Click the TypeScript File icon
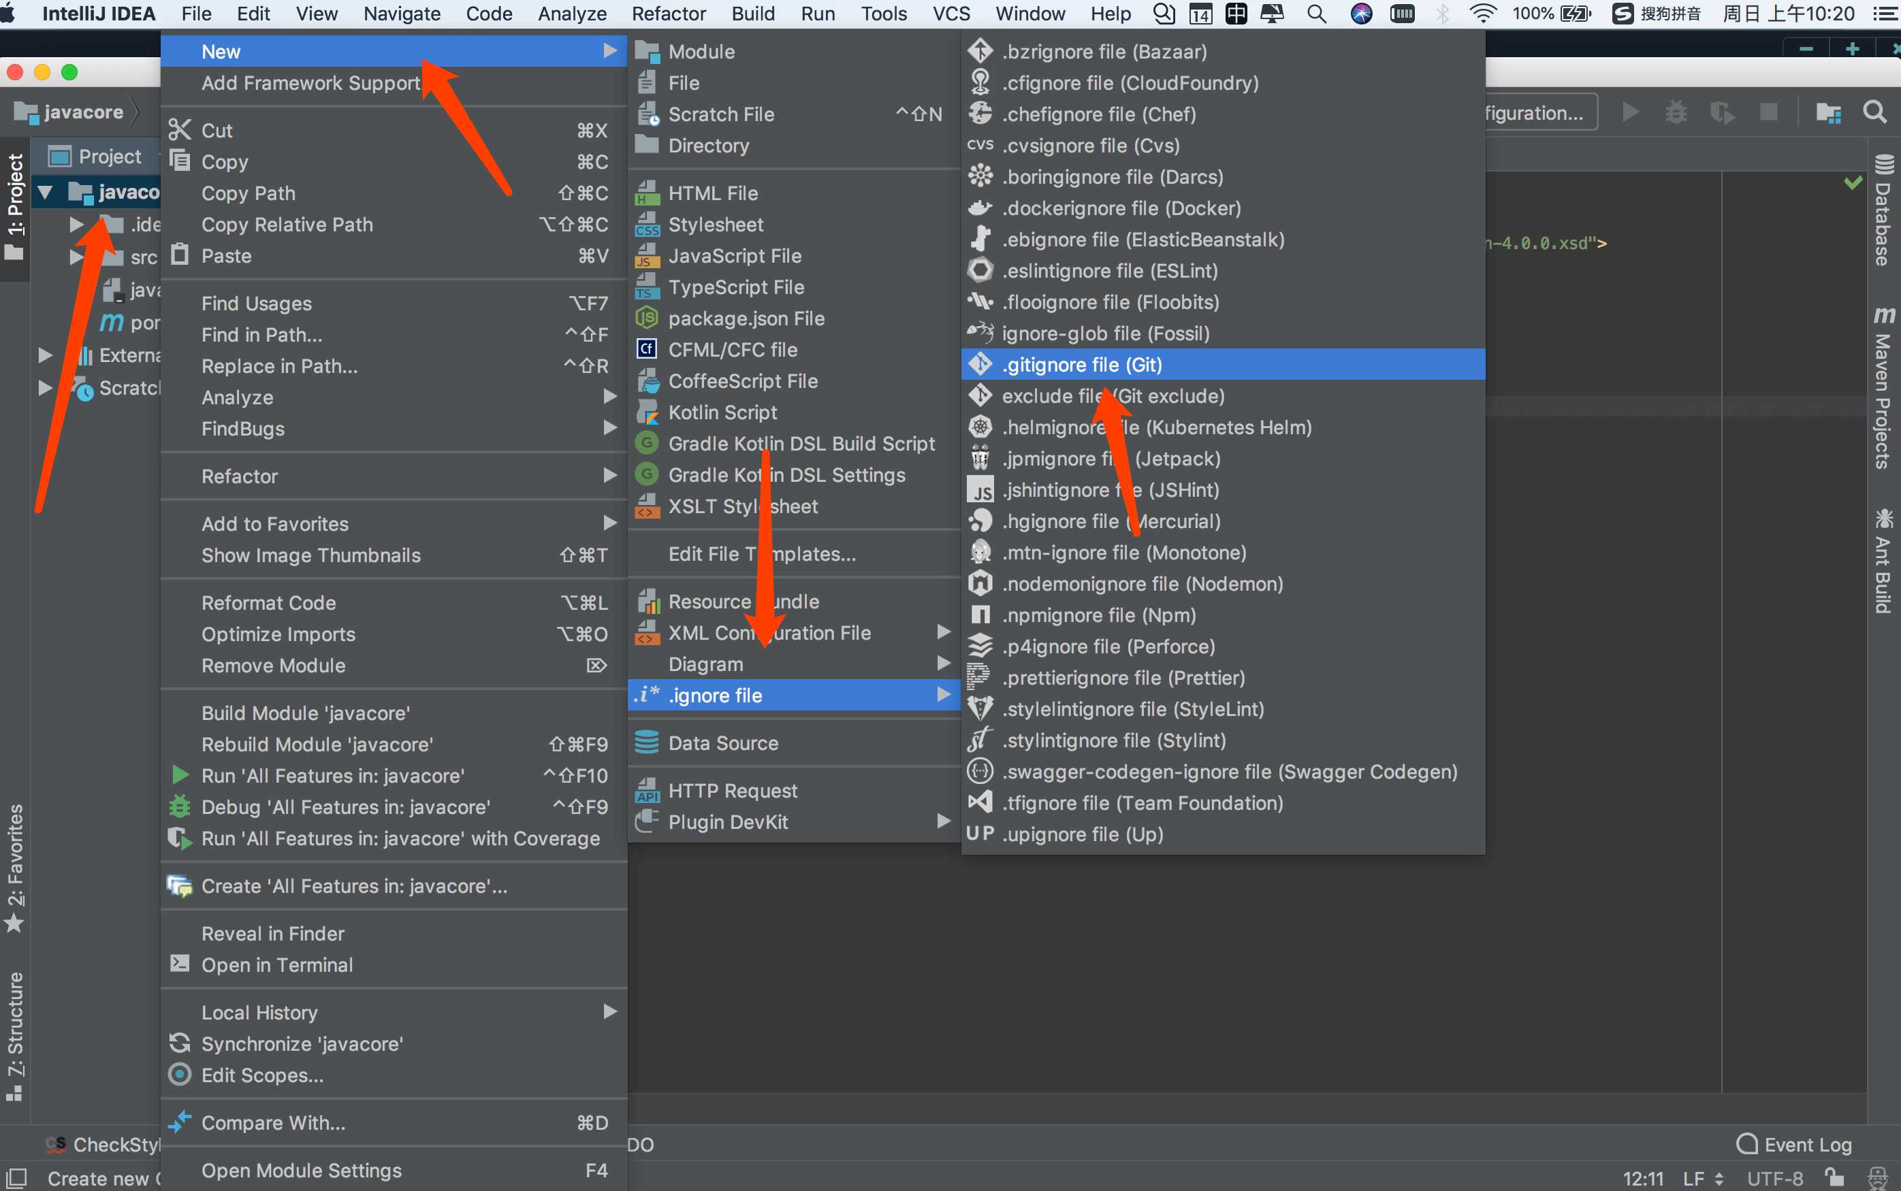The height and width of the screenshot is (1191, 1901). click(647, 287)
